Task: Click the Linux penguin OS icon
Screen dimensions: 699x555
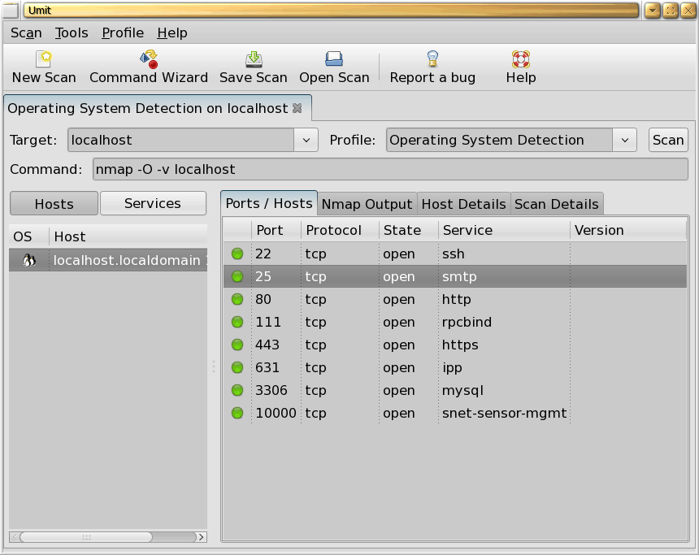Action: pyautogui.click(x=28, y=260)
